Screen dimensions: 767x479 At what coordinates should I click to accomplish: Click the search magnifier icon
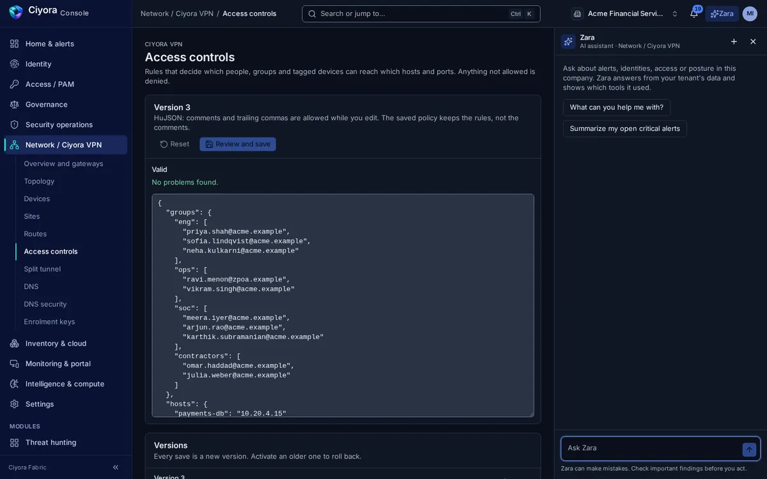pos(312,13)
